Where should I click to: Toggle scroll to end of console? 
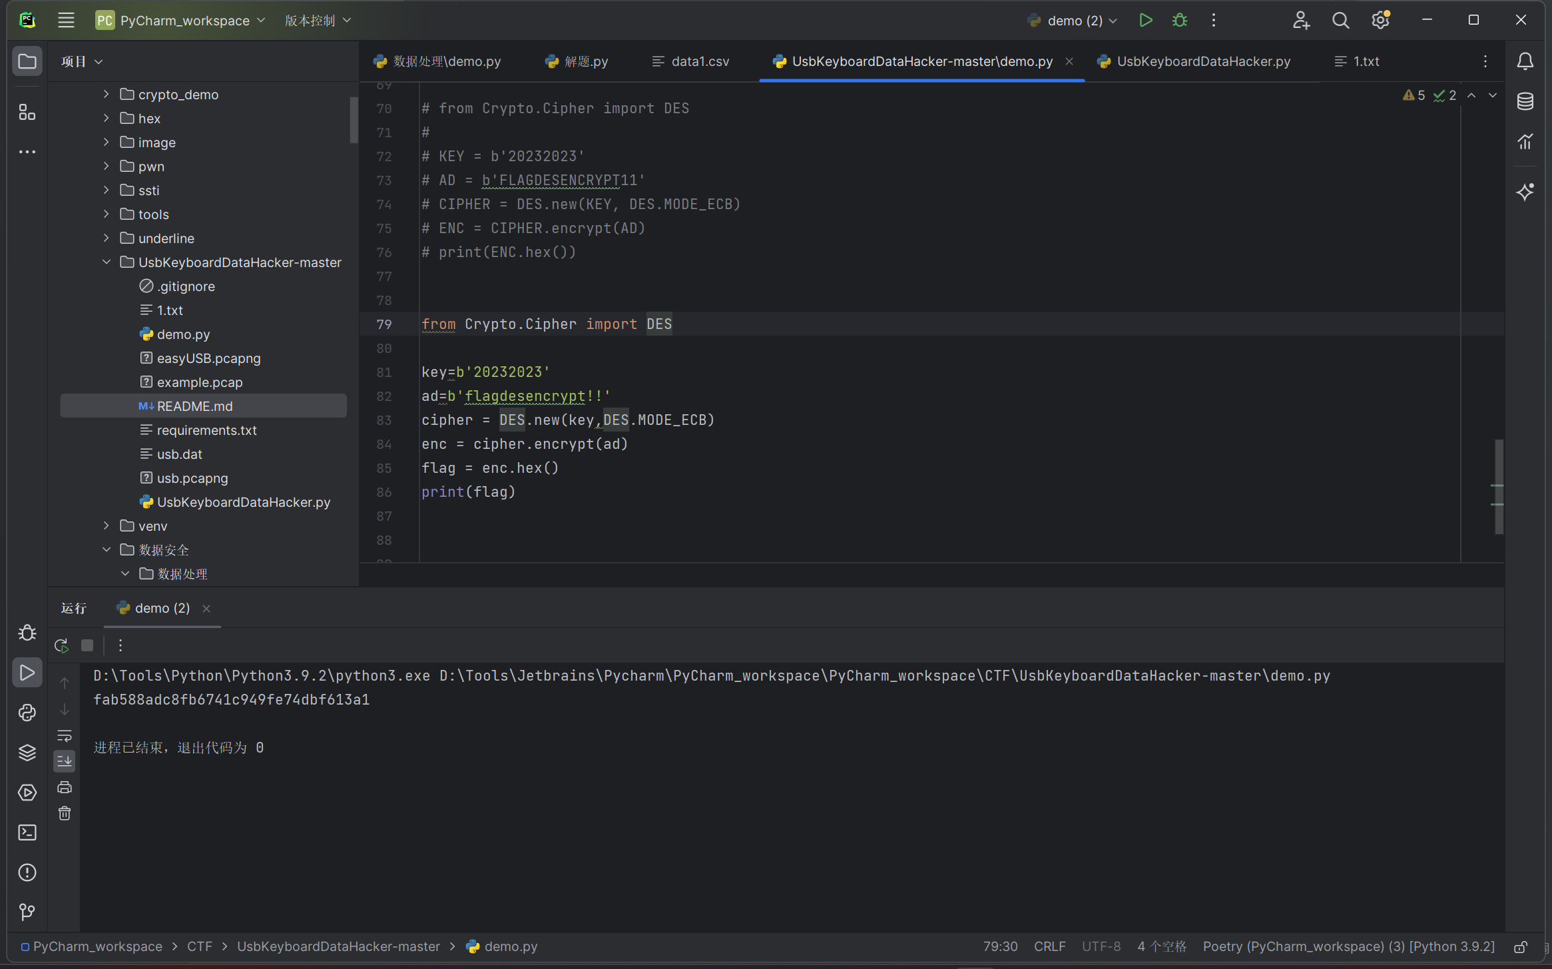point(65,761)
